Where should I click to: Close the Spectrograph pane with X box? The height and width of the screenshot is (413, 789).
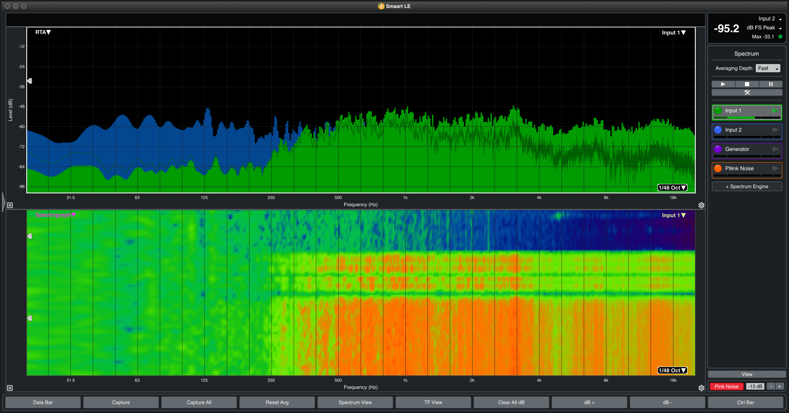coord(10,388)
